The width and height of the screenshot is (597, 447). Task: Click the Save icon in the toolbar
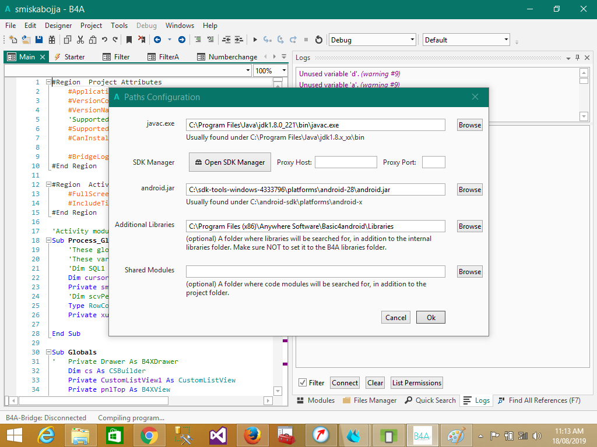coord(39,40)
